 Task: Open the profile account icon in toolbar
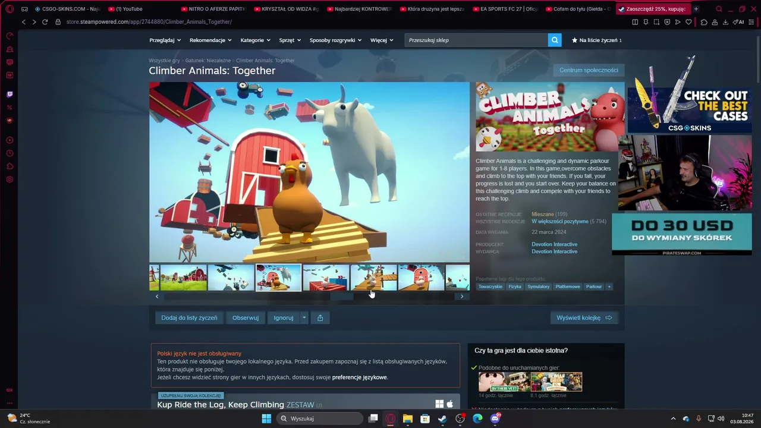[715, 22]
